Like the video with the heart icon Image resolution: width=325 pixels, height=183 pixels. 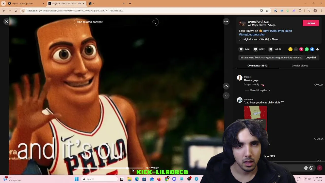(x=241, y=49)
